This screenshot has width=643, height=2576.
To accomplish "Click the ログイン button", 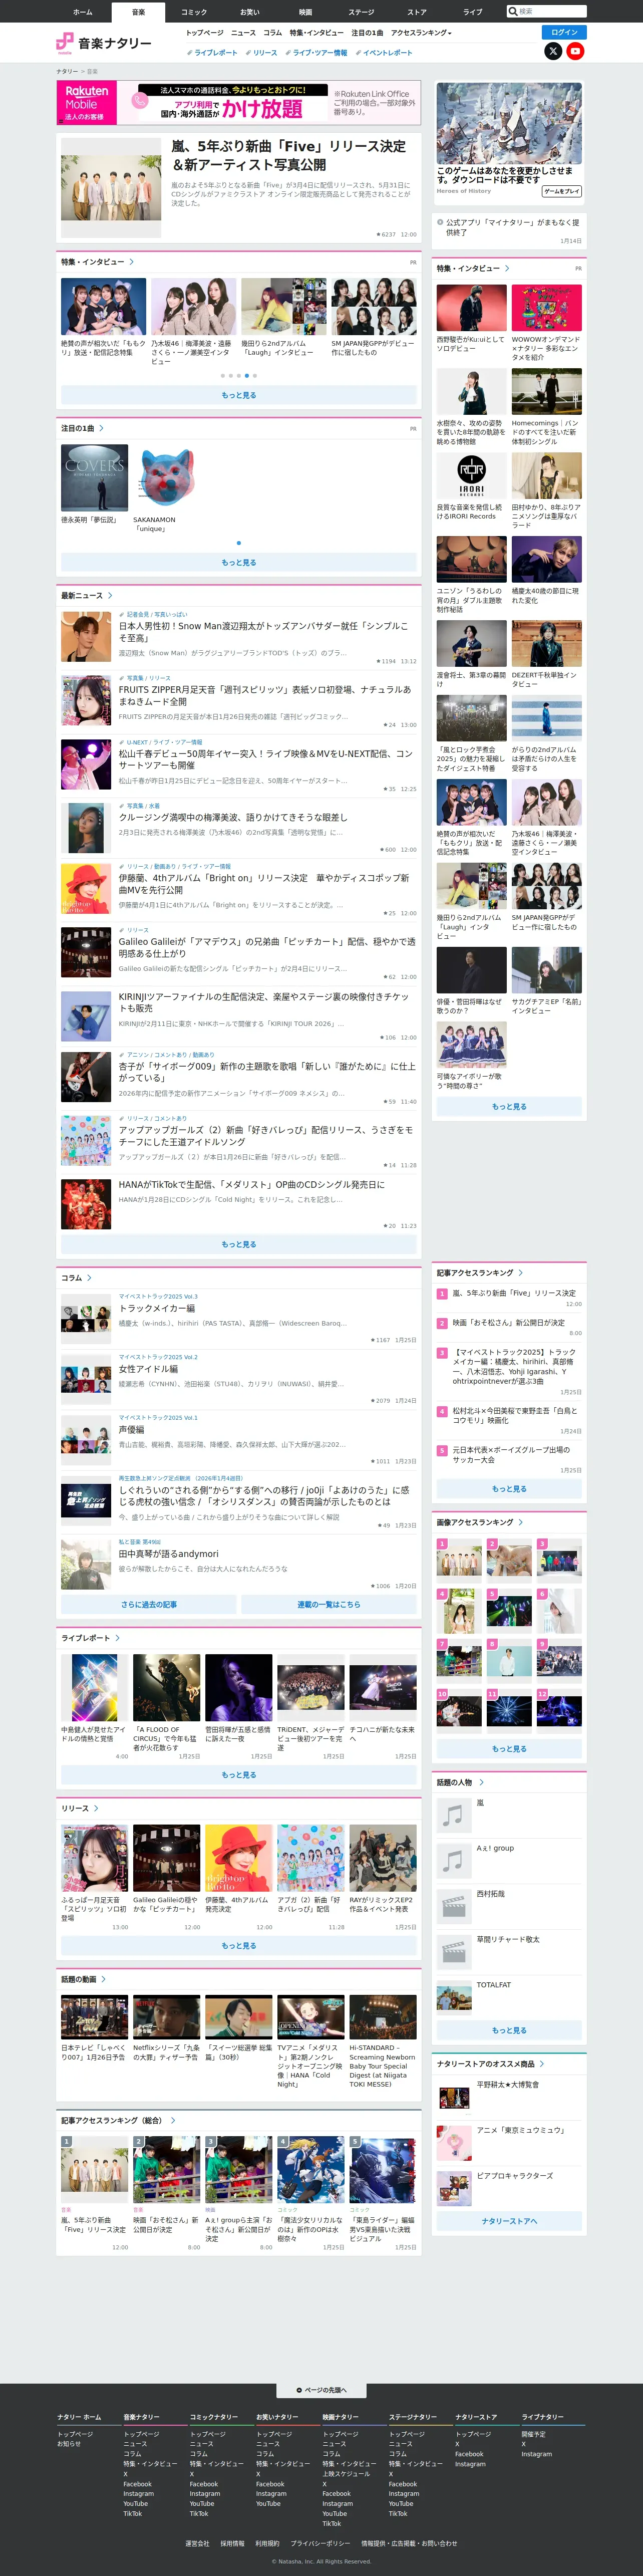I will coord(564,32).
